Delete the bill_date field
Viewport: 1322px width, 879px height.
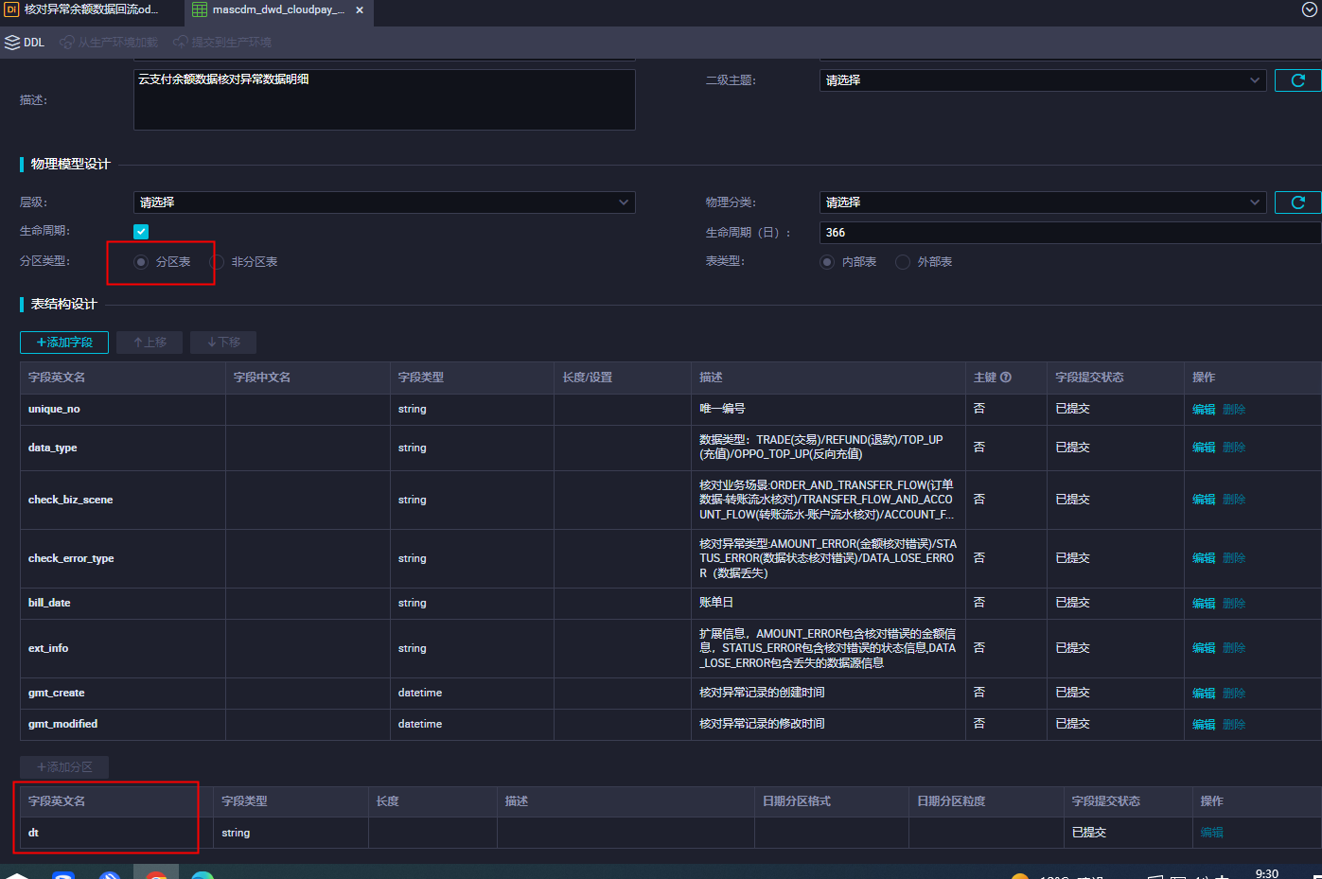1234,604
